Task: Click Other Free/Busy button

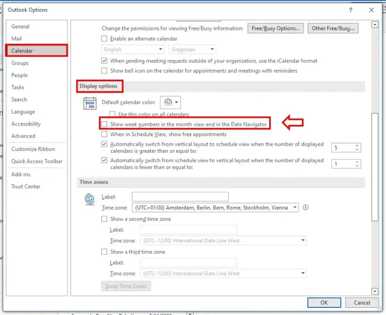Action: (333, 28)
